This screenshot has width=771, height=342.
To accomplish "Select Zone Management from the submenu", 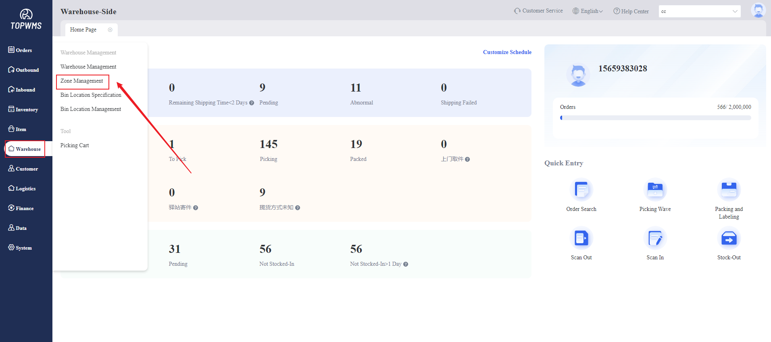I will (82, 81).
